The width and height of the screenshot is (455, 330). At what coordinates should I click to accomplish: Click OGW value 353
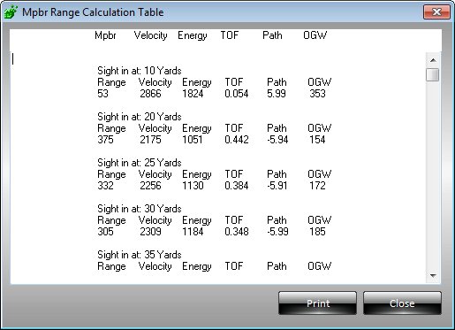tap(317, 94)
